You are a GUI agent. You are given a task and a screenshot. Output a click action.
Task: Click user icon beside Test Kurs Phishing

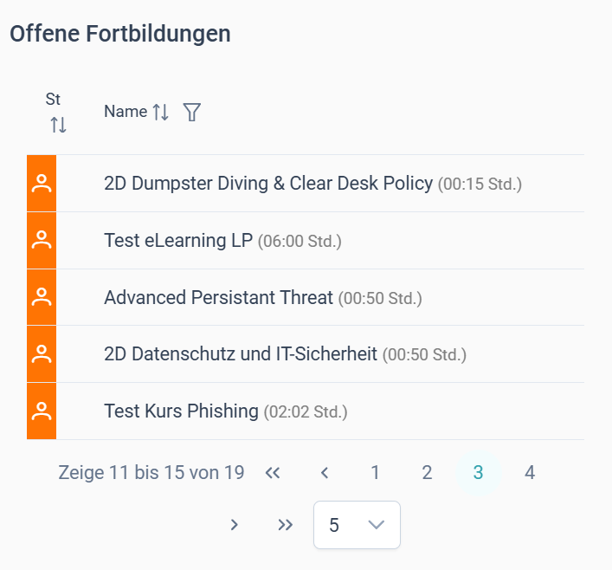42,411
